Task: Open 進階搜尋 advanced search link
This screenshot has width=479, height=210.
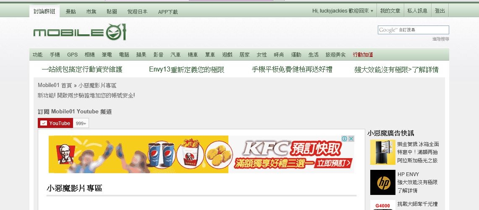Action: coord(440,39)
